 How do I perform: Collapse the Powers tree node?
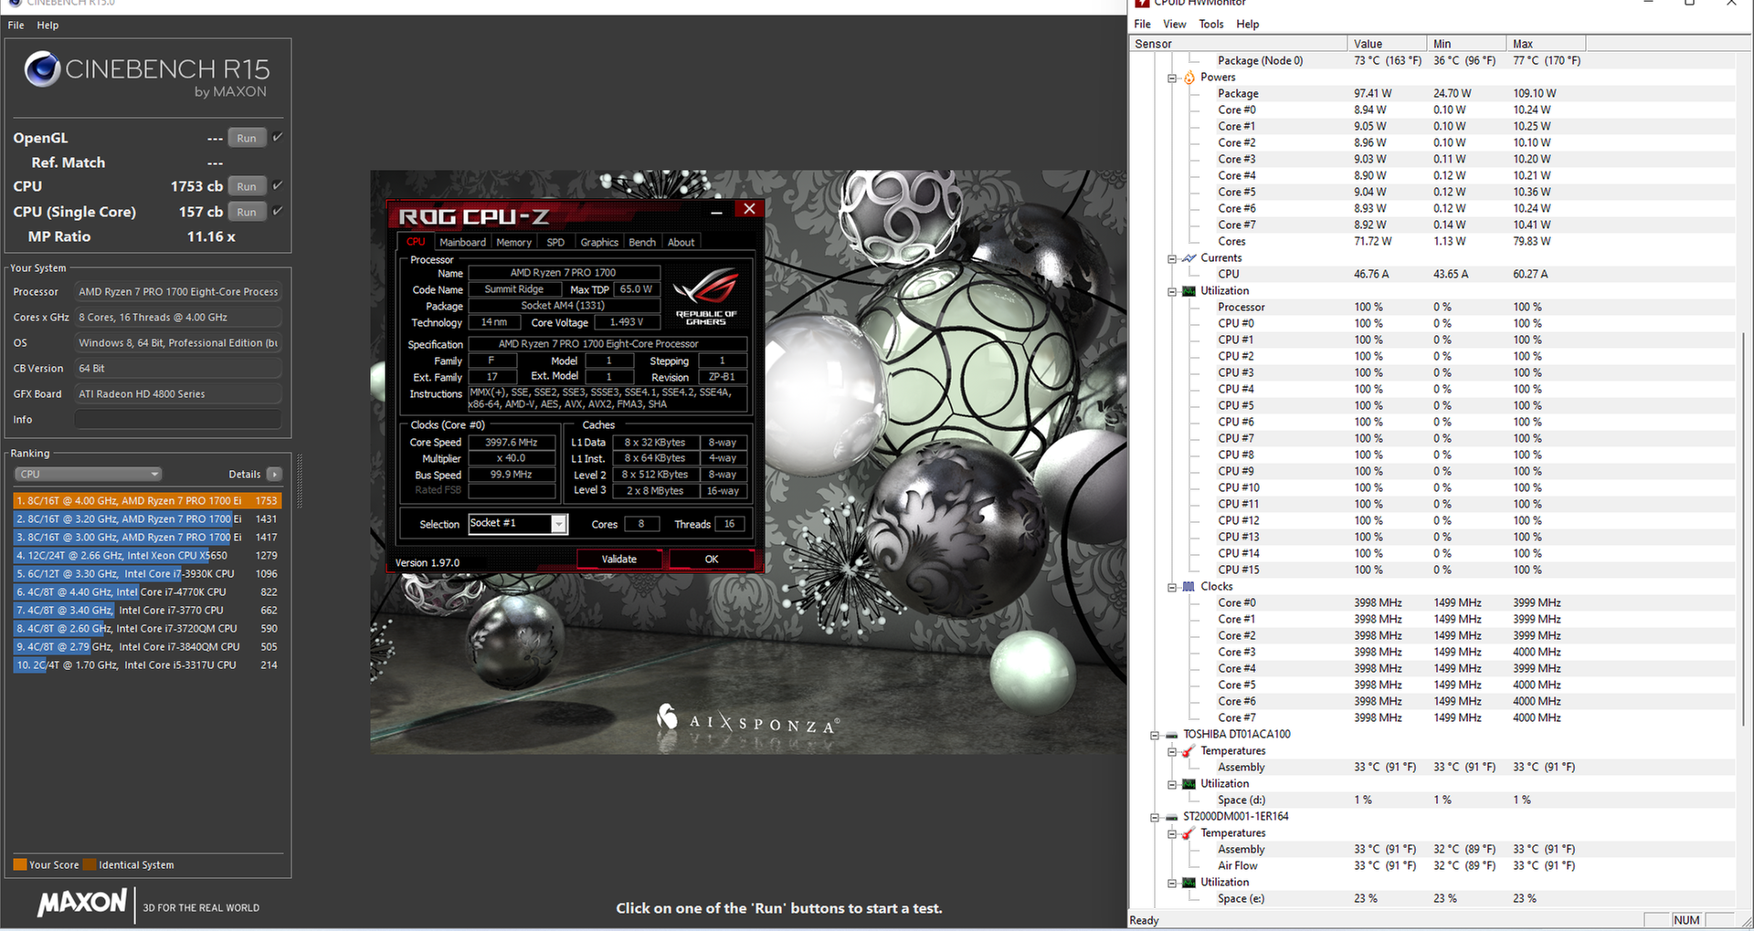[1172, 78]
